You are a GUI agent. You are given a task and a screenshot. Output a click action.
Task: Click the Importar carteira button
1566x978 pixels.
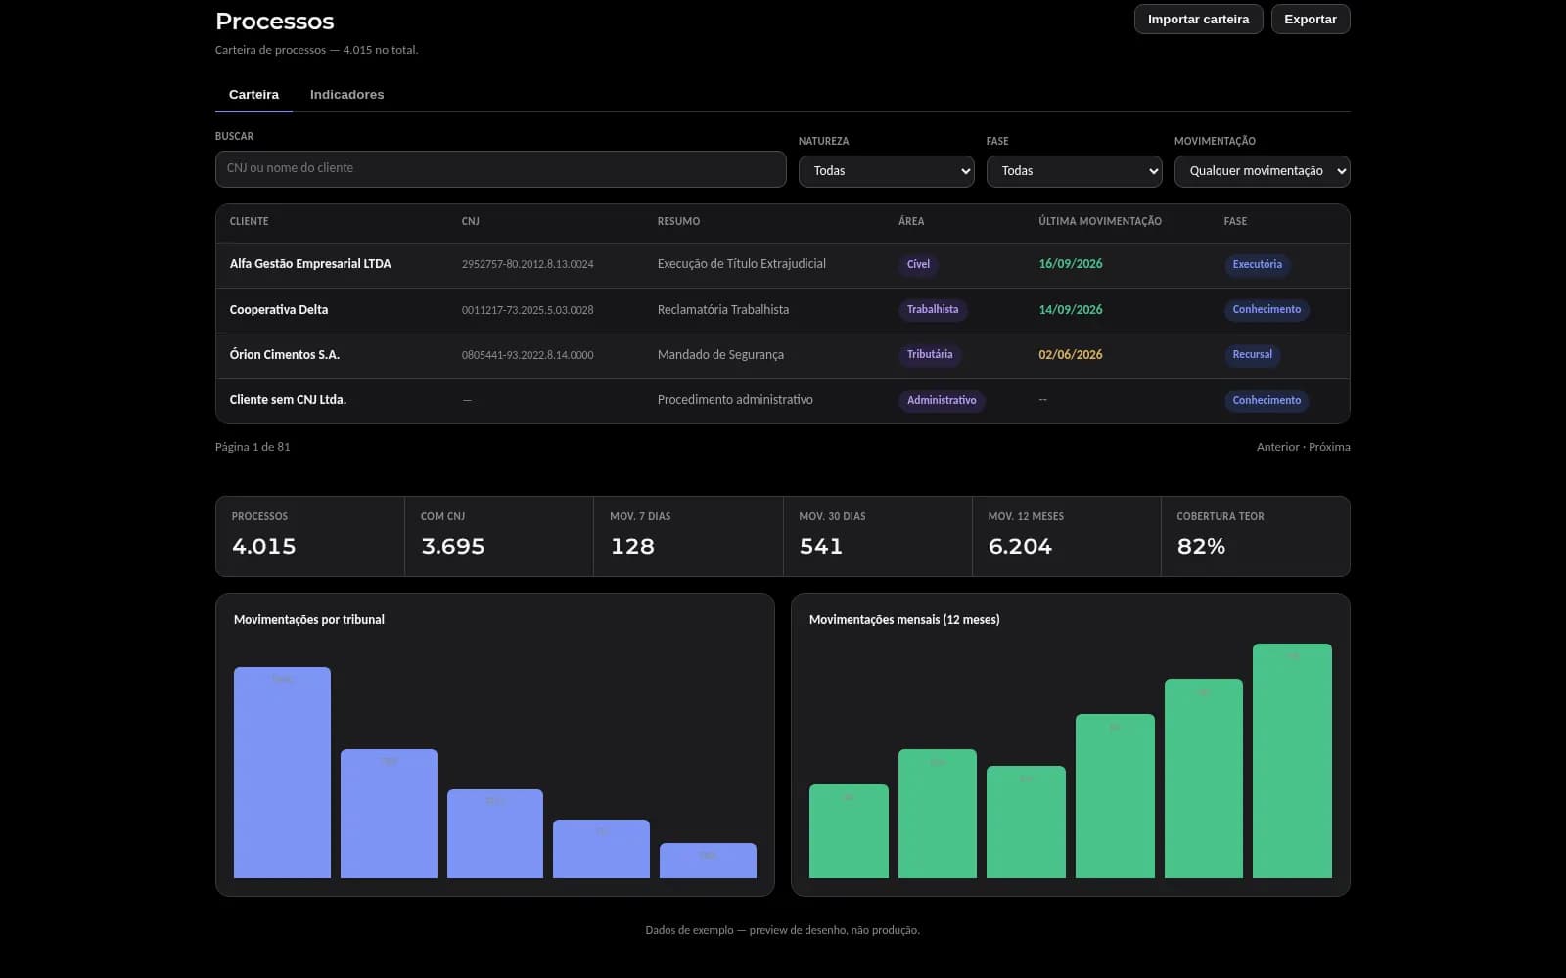click(x=1198, y=20)
